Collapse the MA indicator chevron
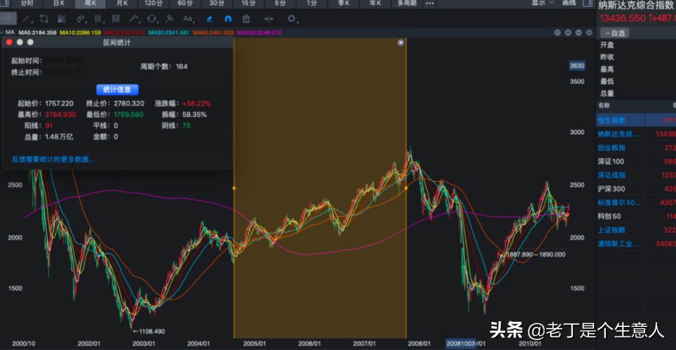 click(2, 32)
